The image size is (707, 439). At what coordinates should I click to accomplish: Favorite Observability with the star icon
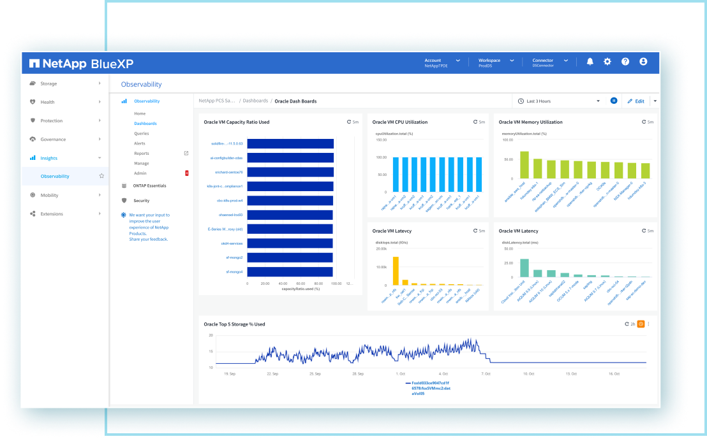[x=101, y=176]
